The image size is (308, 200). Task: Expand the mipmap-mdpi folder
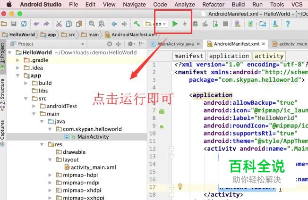(50, 183)
